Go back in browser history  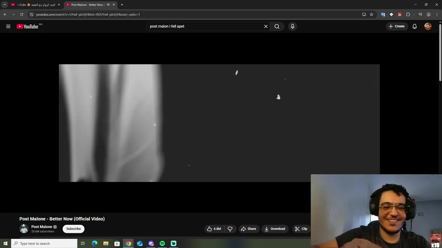(5, 14)
